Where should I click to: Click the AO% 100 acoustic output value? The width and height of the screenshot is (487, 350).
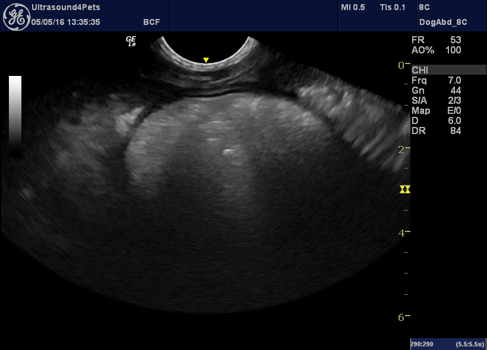(x=437, y=50)
